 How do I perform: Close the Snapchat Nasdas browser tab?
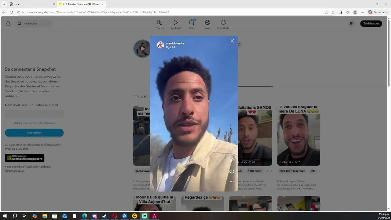pos(102,4)
